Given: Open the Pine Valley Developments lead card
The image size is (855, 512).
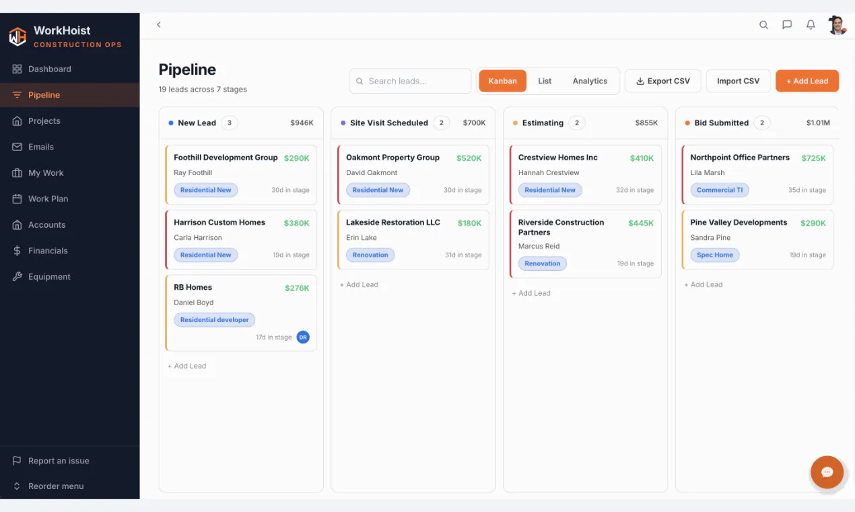Looking at the screenshot, I should [758, 239].
